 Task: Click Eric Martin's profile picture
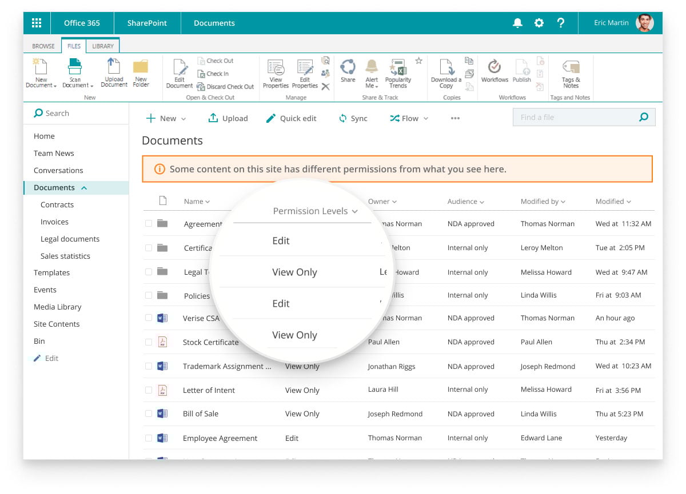pyautogui.click(x=644, y=23)
